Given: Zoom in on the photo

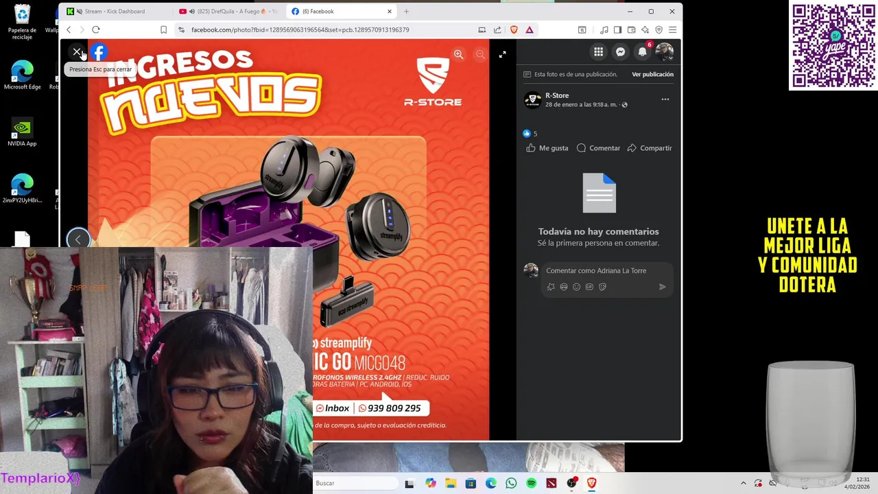Looking at the screenshot, I should click(x=458, y=54).
